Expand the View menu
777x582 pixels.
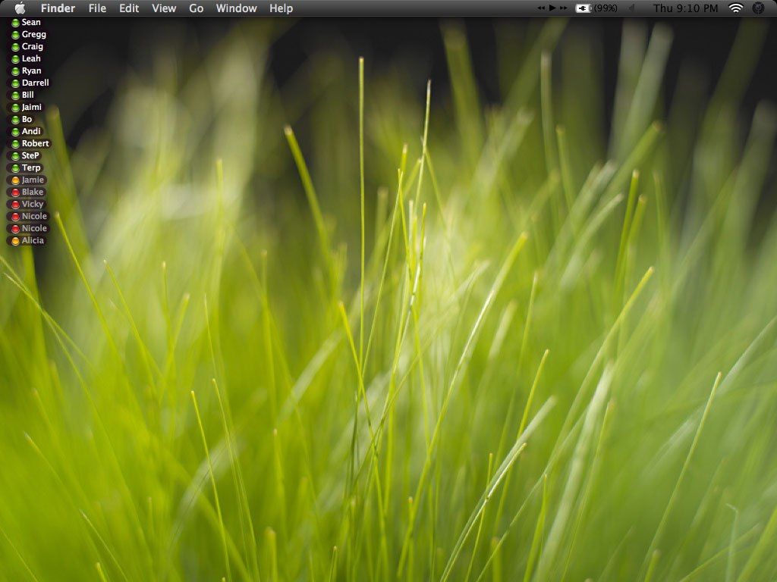click(164, 8)
